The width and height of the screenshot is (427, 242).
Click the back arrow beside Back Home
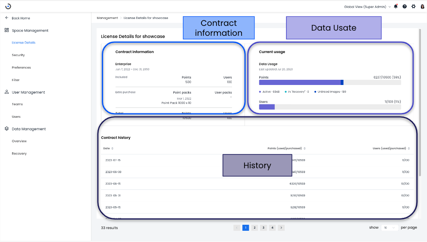click(x=7, y=18)
